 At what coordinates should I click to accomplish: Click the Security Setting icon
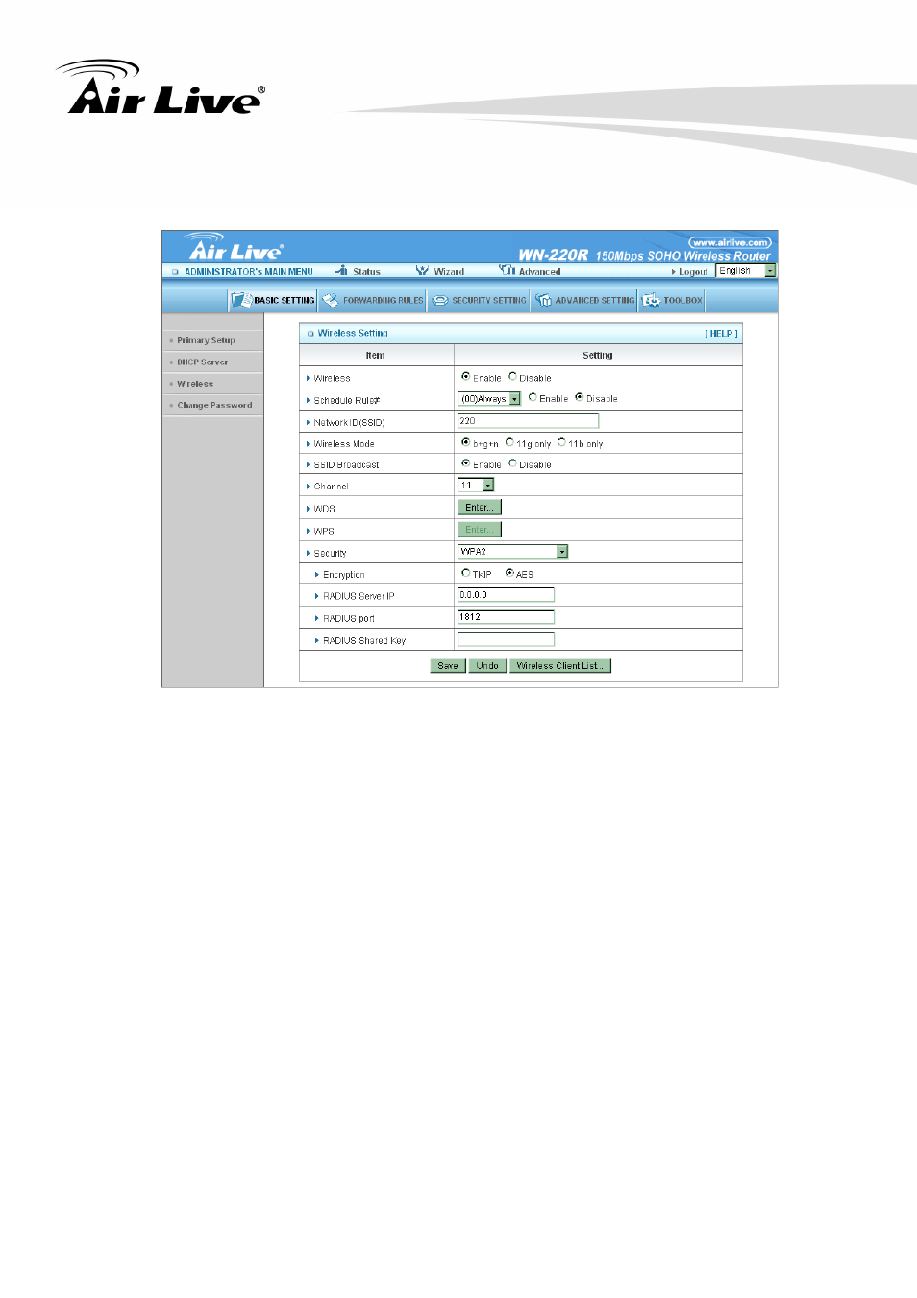pos(440,300)
